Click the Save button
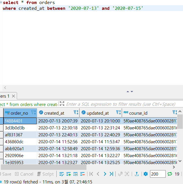The height and width of the screenshot is (184, 183). pos(6,174)
